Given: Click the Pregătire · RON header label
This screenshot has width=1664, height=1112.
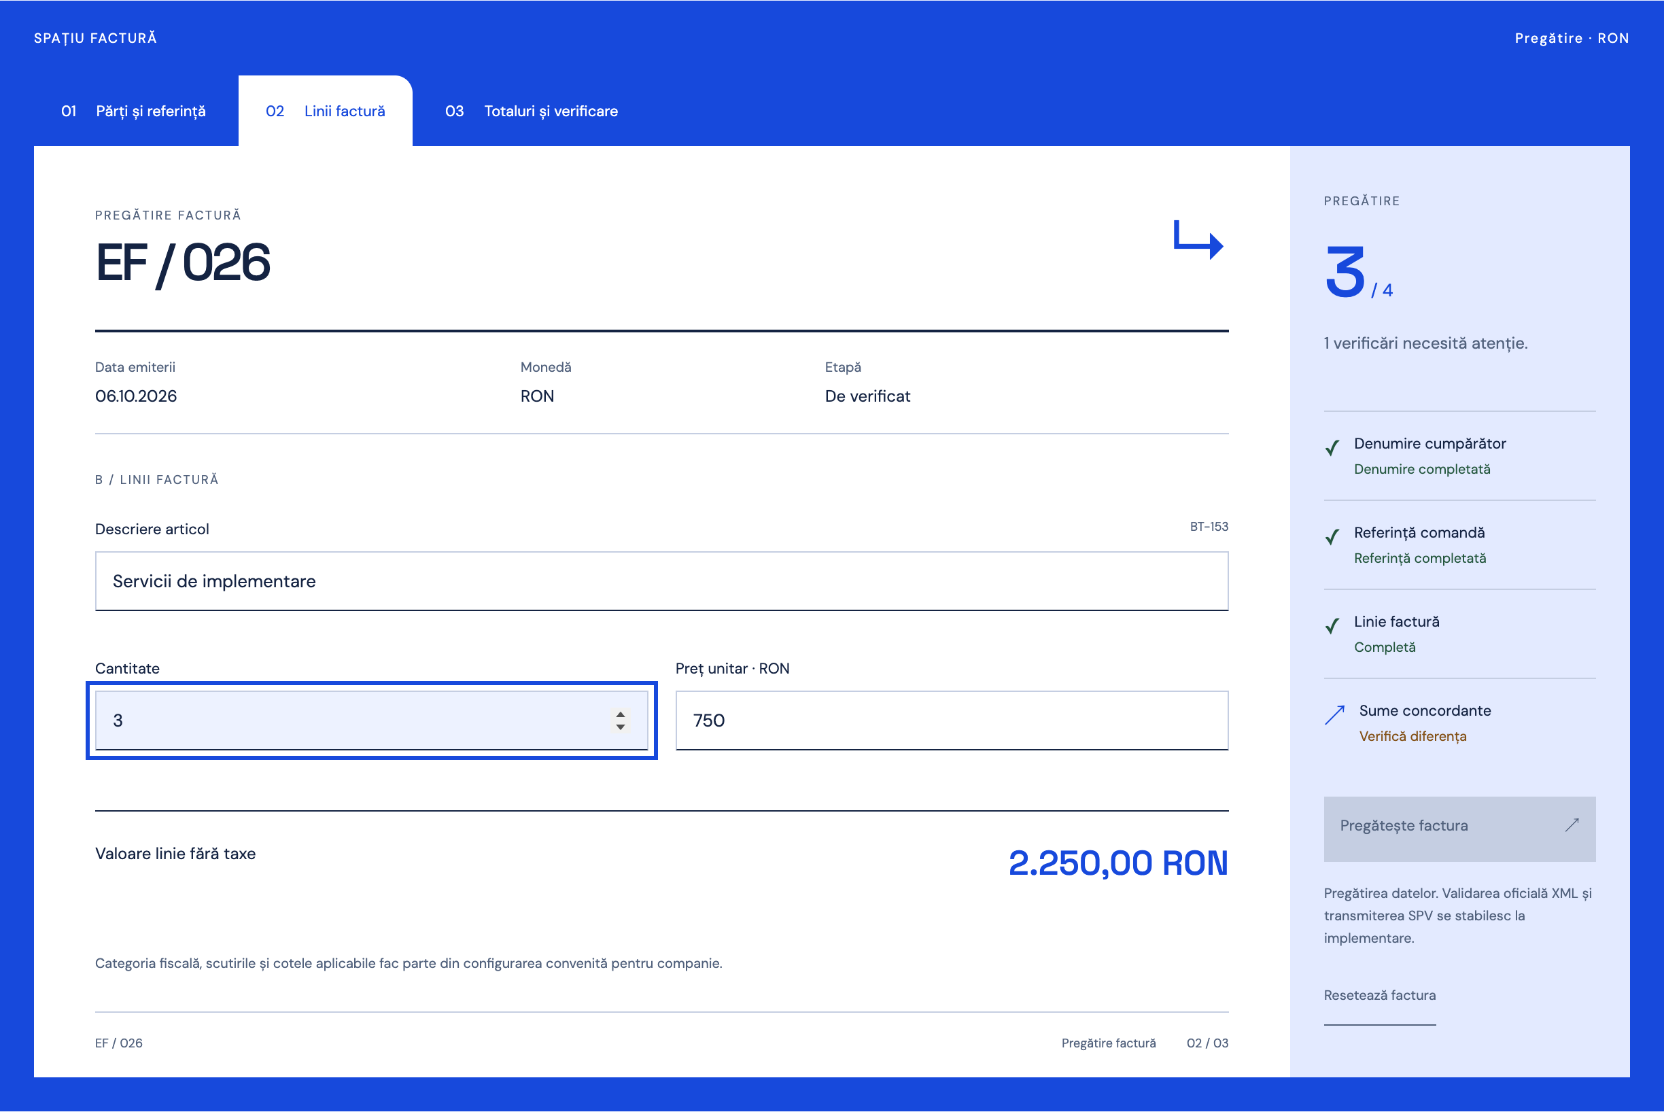Looking at the screenshot, I should tap(1572, 38).
